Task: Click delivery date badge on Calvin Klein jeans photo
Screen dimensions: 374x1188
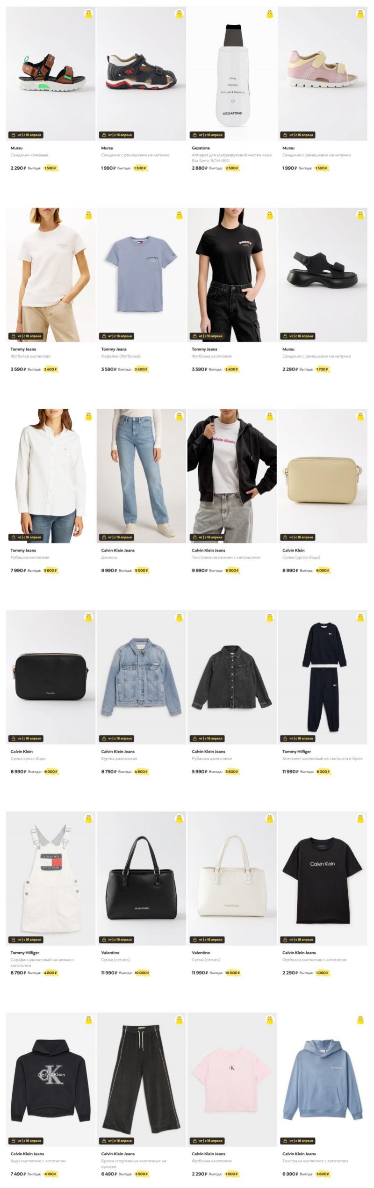Action: click(117, 537)
